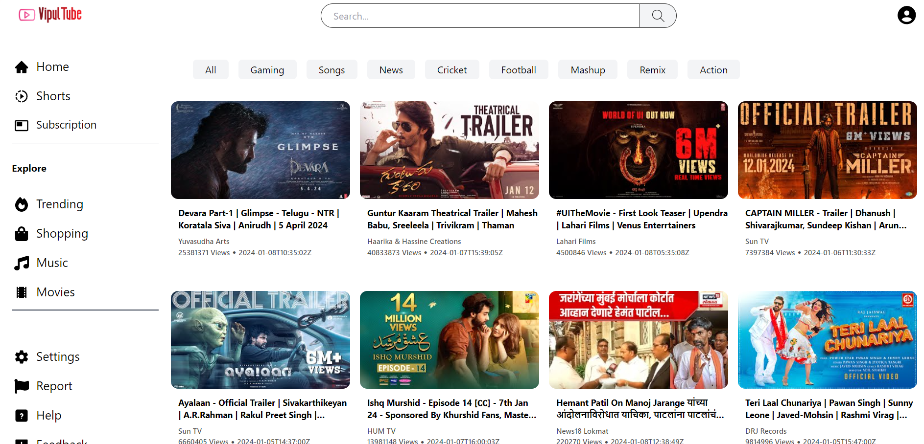Click the Movies film icon

22,292
